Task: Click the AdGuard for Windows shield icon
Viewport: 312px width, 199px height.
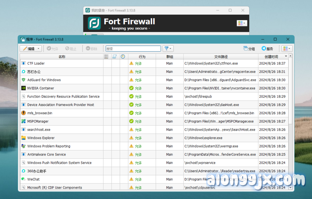Action: click(23, 80)
